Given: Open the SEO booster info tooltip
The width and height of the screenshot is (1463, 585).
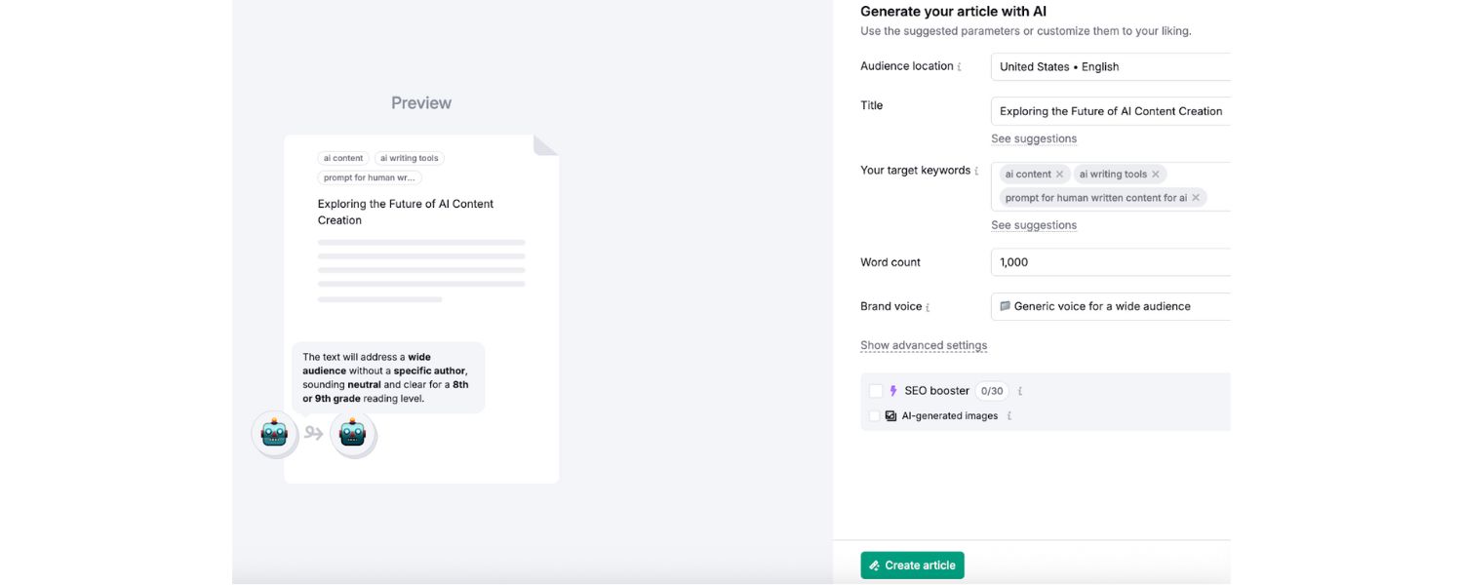Looking at the screenshot, I should tap(1020, 390).
